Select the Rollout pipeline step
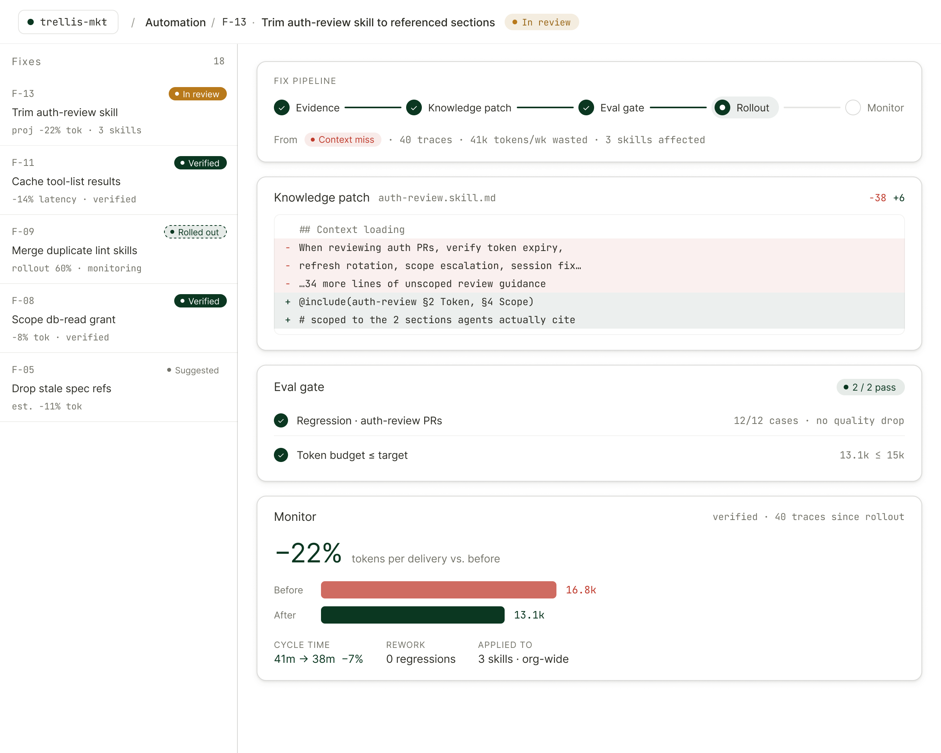Viewport: 941px width, 753px height. pyautogui.click(x=744, y=108)
